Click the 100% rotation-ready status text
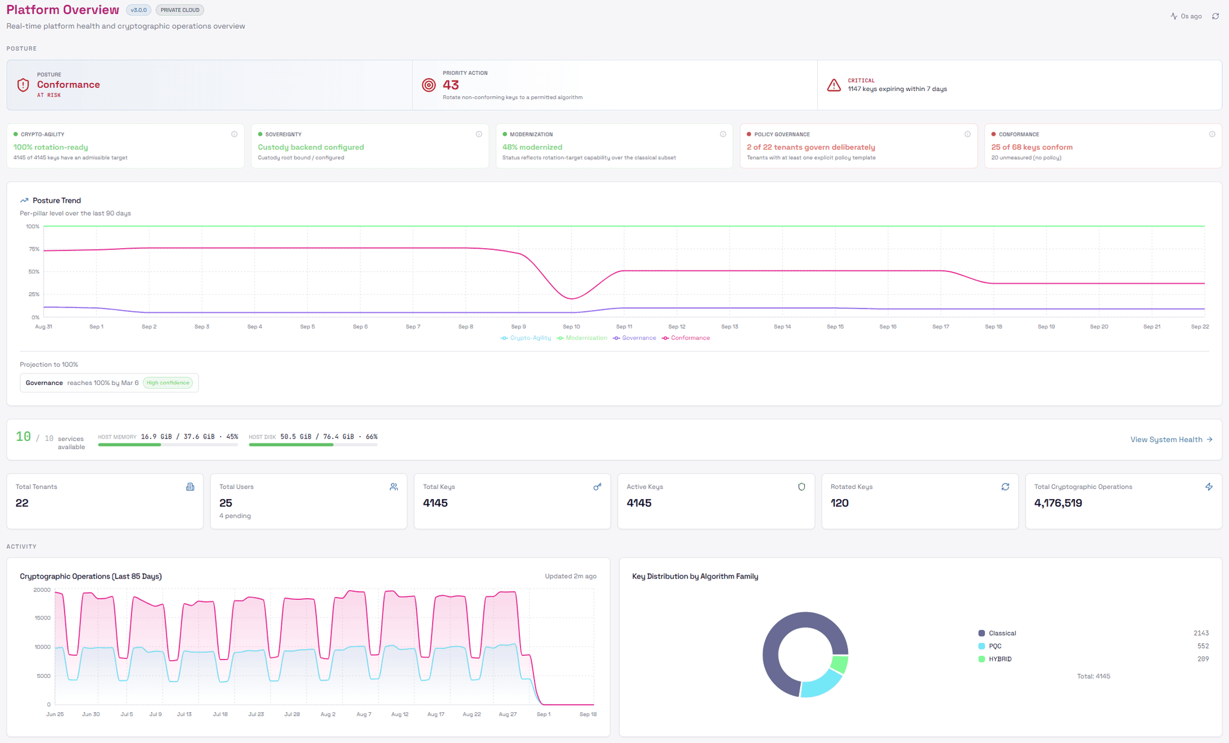Screen dimensions: 1229x743 tap(51, 147)
